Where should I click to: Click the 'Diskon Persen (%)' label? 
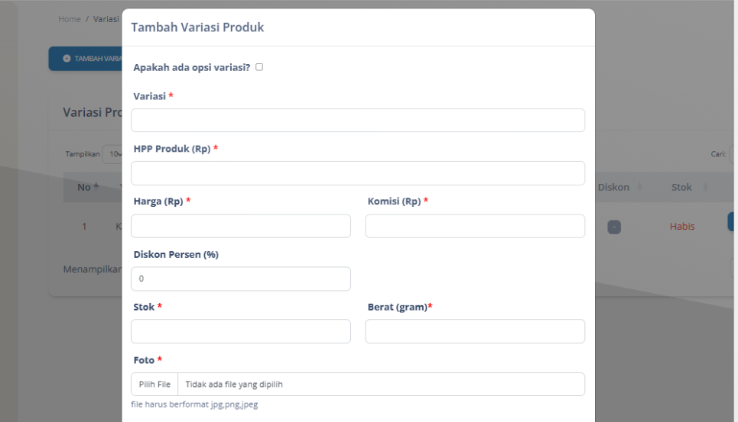[176, 254]
